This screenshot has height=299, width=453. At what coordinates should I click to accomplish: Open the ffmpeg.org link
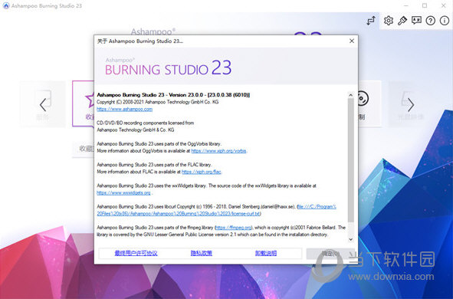[x=234, y=228]
